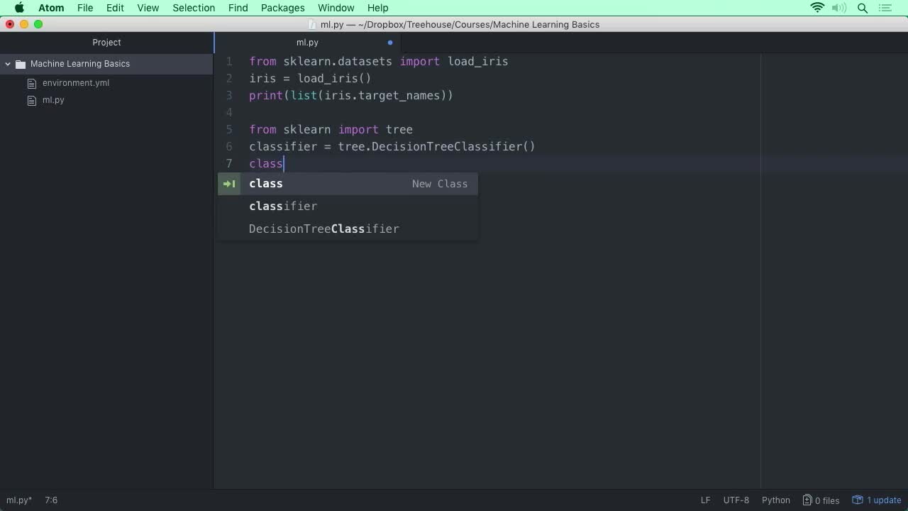Open Spotlight search from the menu bar
Image resolution: width=908 pixels, height=511 pixels.
(x=862, y=8)
